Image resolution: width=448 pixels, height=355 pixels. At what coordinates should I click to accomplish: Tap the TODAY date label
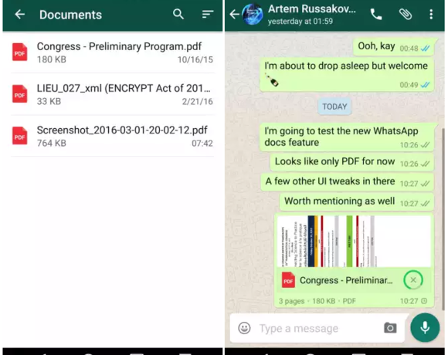pos(334,106)
